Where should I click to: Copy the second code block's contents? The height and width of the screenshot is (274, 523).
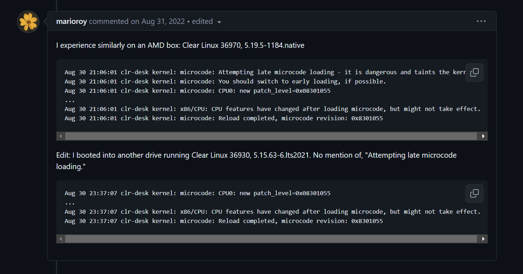point(474,193)
